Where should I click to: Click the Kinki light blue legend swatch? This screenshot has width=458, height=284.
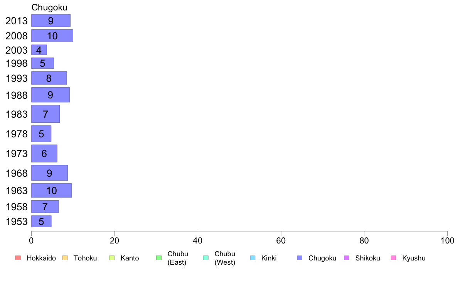point(253,258)
